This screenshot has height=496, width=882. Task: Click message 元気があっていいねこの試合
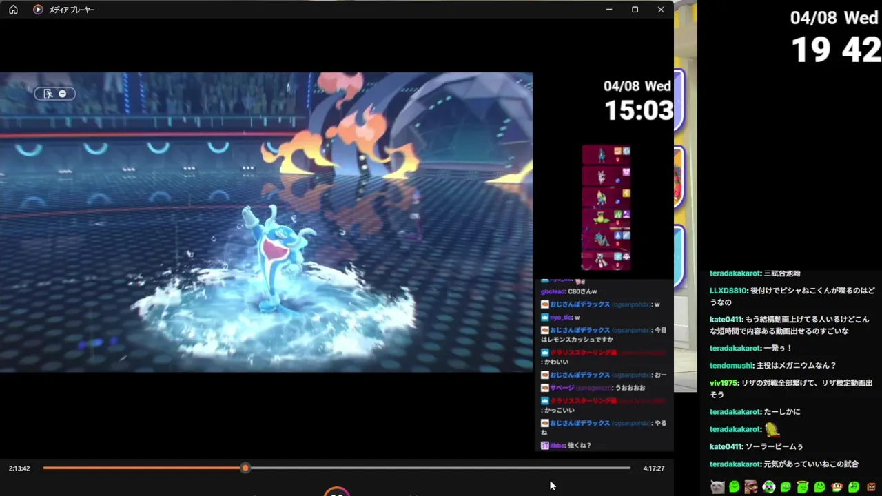click(811, 464)
